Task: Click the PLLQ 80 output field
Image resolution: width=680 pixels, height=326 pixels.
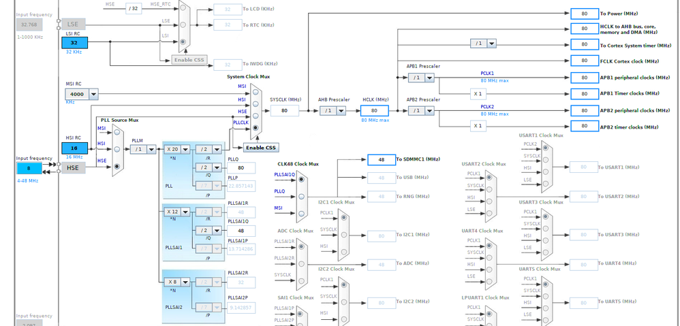Action: 241,167
